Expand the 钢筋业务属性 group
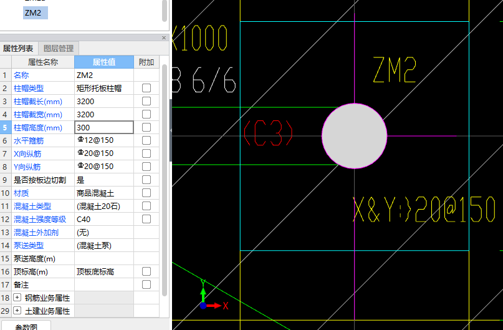The image size is (503, 330). coord(17,298)
